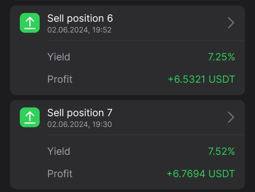
Task: Tap the 7.25% yield value
Action: pos(221,57)
